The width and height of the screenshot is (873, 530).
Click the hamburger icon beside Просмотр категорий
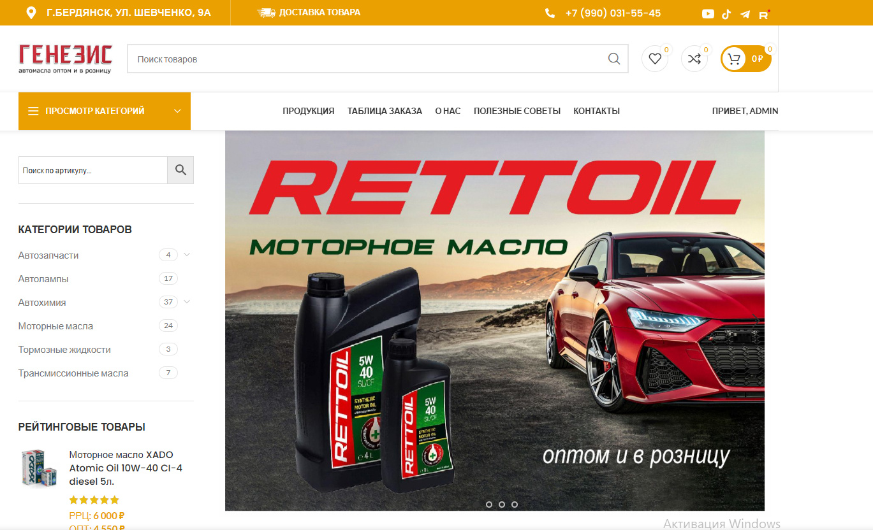coord(33,111)
